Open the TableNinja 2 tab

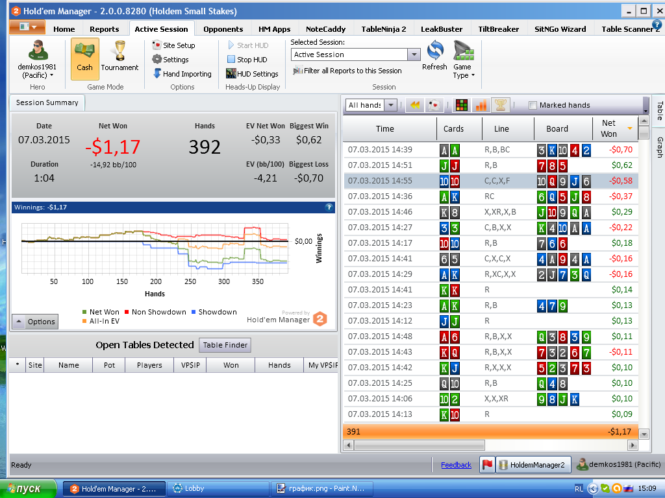(x=383, y=29)
